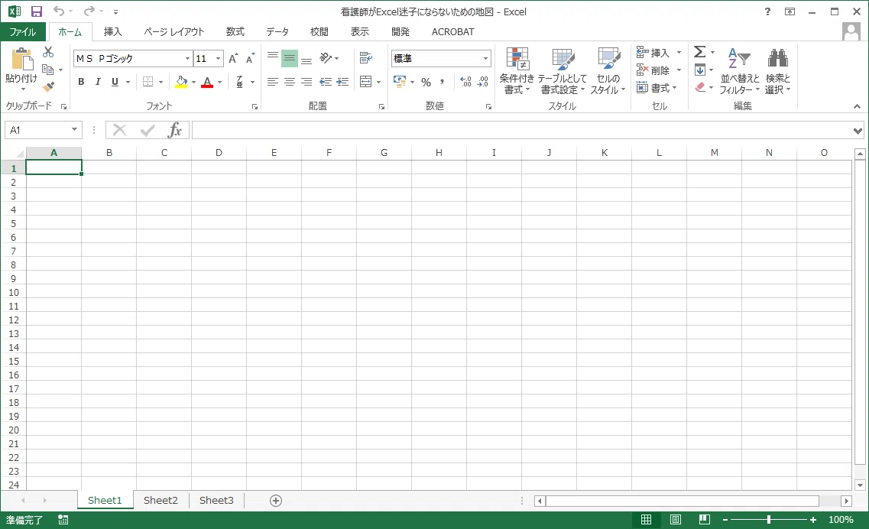
Task: Switch to Page Layout view in status bar
Action: coord(675,520)
